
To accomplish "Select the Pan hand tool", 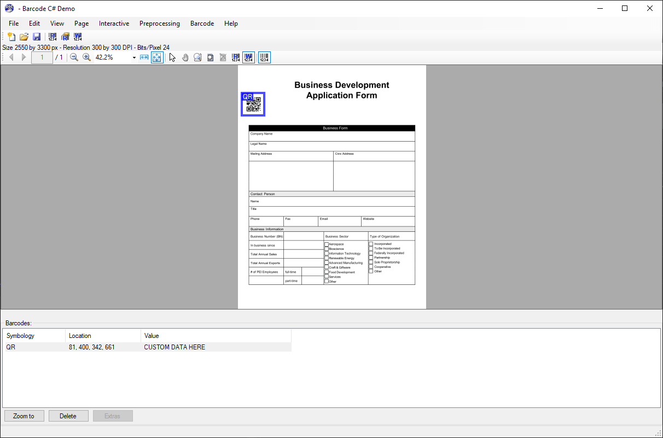I will 185,57.
